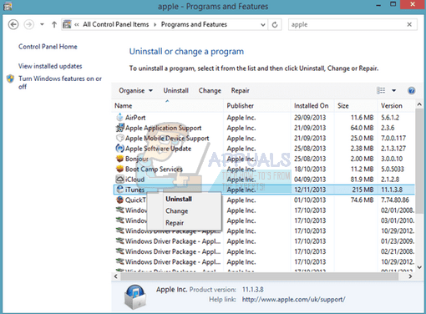Open the recent locations dropdown arrow
Viewport: 426px width, 314px height.
pyautogui.click(x=42, y=24)
